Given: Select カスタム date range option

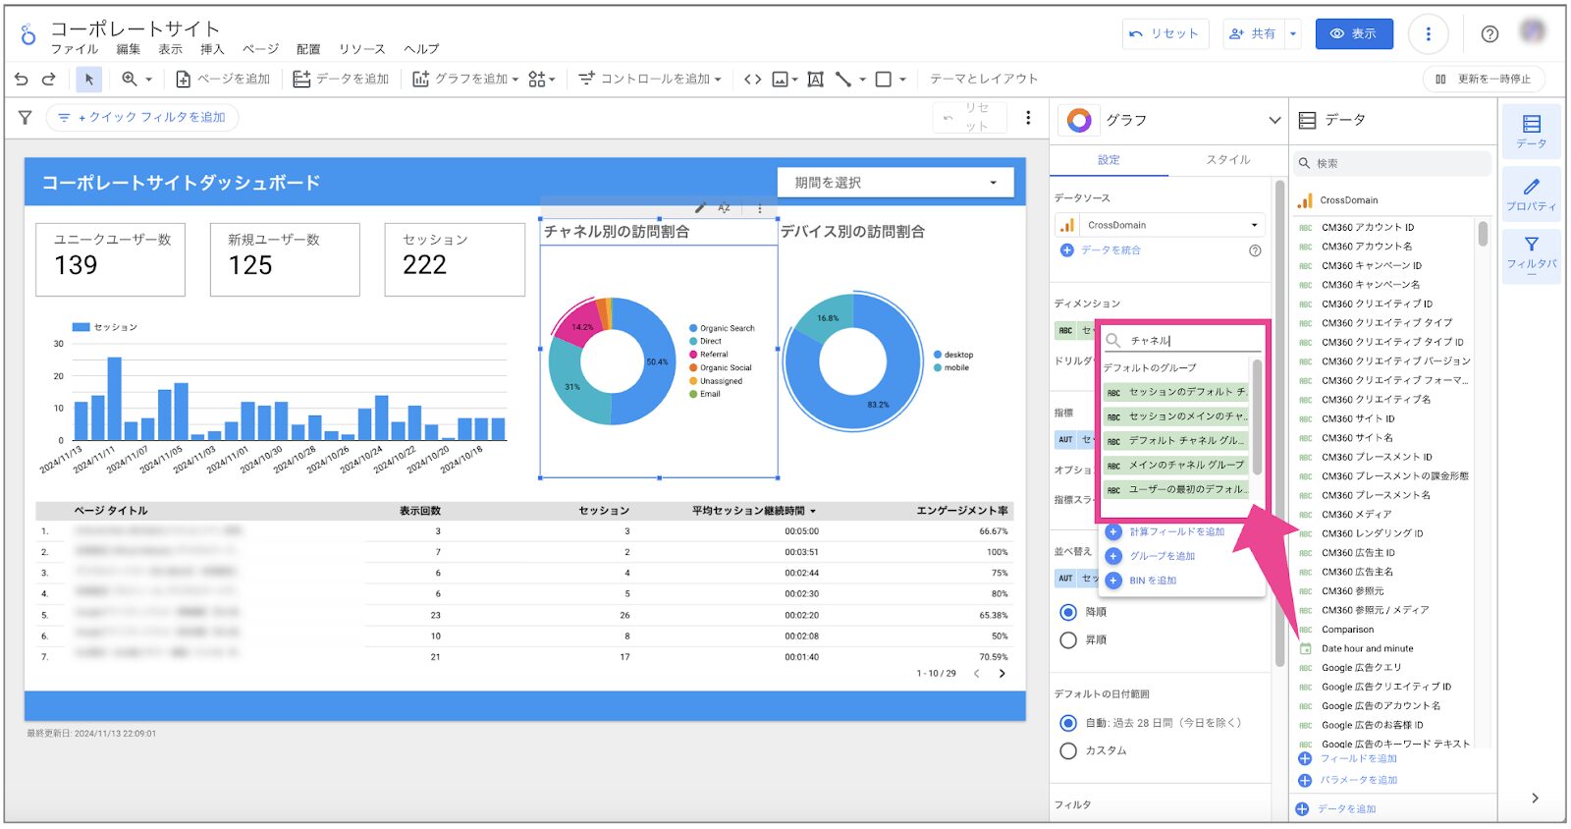Looking at the screenshot, I should coord(1068,751).
